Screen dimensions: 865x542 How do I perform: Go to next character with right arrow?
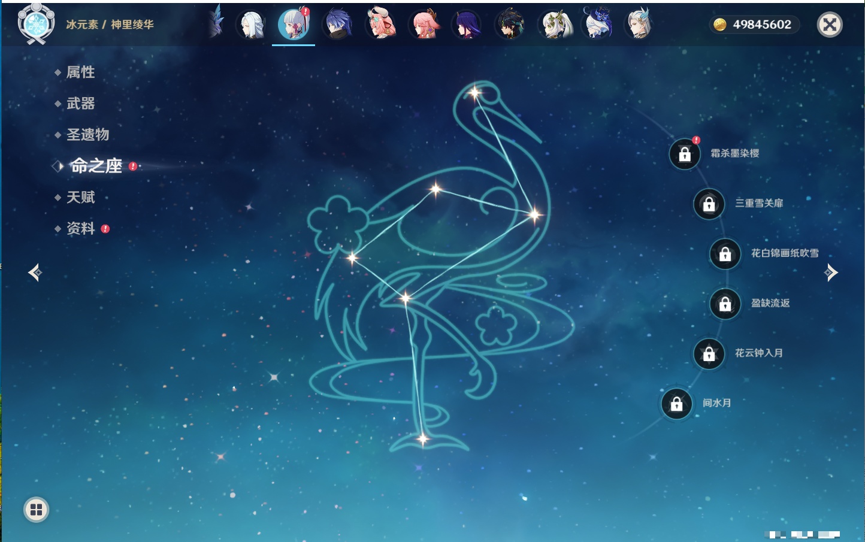[831, 272]
